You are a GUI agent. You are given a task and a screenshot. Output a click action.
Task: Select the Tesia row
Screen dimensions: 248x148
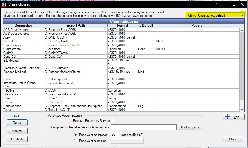coord(121,110)
